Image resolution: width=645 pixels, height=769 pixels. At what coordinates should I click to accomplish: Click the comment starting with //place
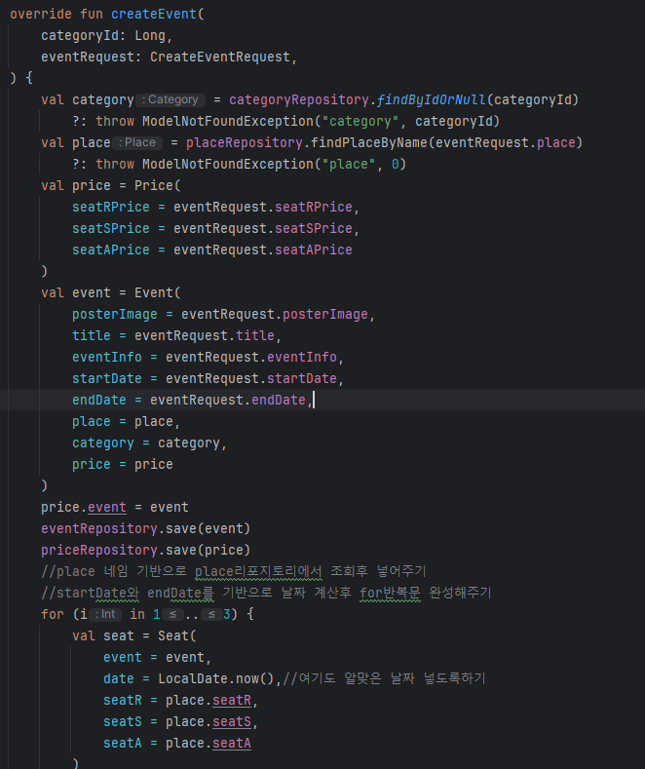(x=234, y=571)
